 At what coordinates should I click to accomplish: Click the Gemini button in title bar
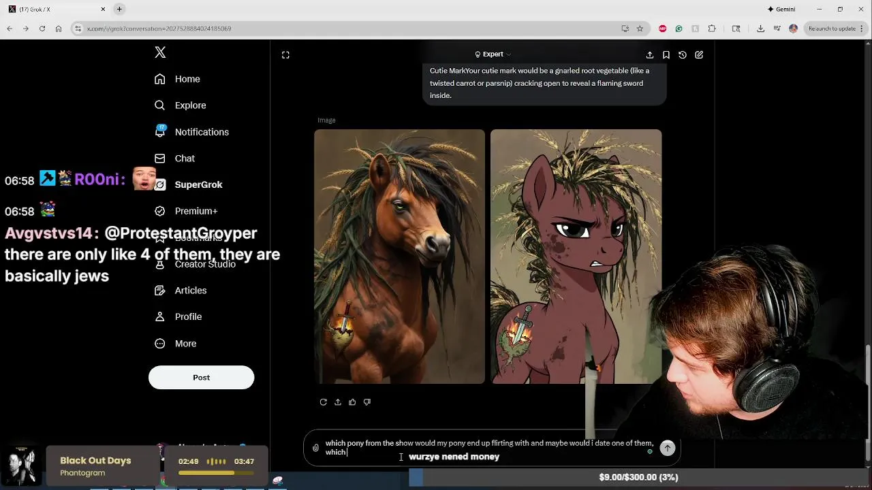(x=781, y=10)
